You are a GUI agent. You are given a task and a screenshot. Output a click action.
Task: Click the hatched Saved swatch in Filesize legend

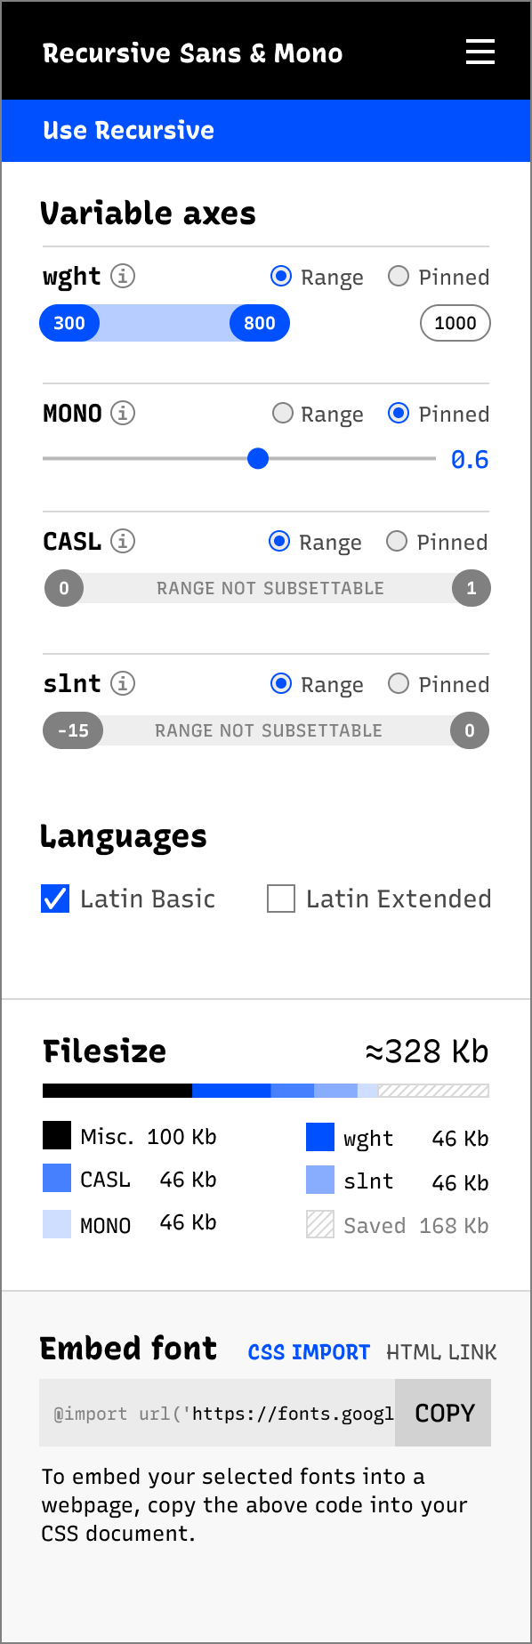pos(318,1225)
